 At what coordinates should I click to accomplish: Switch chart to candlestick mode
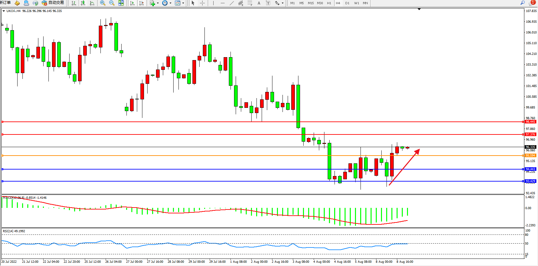tap(83, 3)
